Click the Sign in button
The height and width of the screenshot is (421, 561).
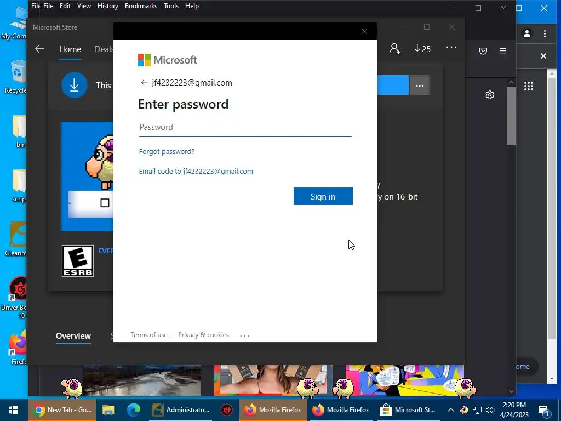[323, 196]
